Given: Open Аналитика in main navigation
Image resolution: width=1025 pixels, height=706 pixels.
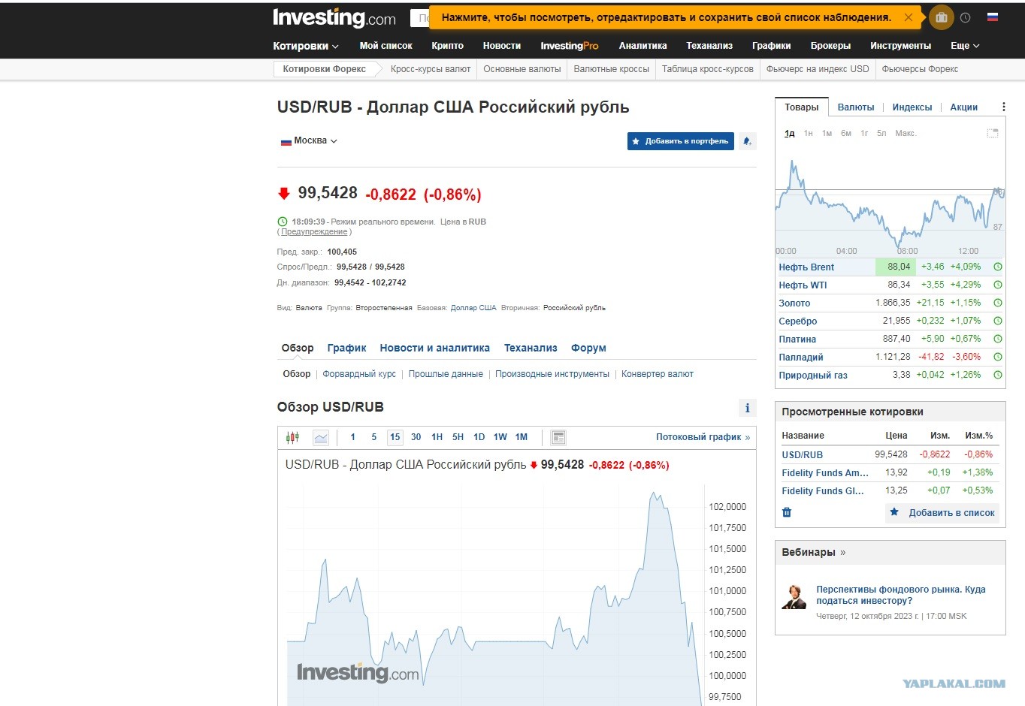Looking at the screenshot, I should [x=643, y=46].
